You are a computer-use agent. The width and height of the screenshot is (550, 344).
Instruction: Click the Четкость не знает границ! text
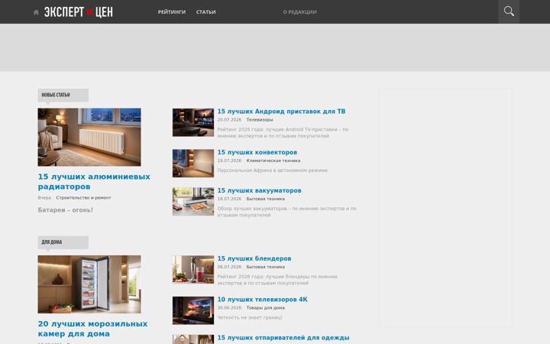250,317
